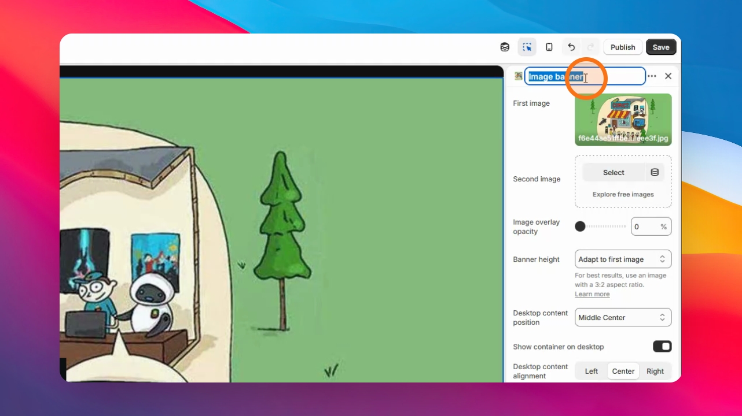Image resolution: width=742 pixels, height=416 pixels.
Task: Click the Publish button
Action: pyautogui.click(x=623, y=47)
